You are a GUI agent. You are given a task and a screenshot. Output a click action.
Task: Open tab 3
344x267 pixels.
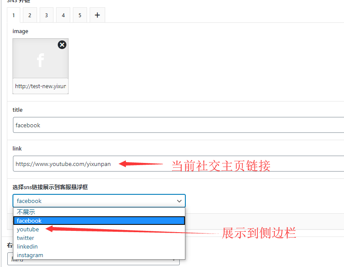tap(47, 15)
